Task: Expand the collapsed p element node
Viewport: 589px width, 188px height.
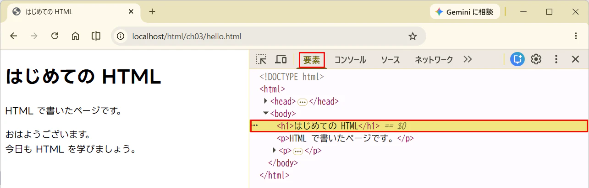Action: [x=275, y=151]
